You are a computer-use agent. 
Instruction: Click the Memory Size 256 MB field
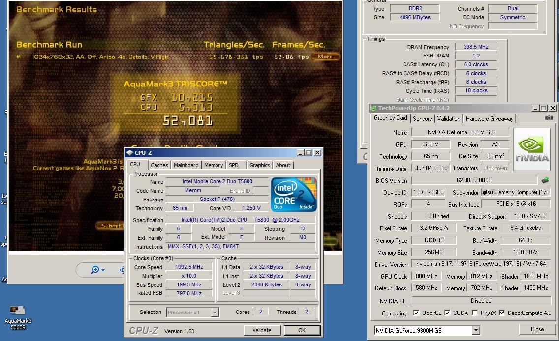[434, 252]
